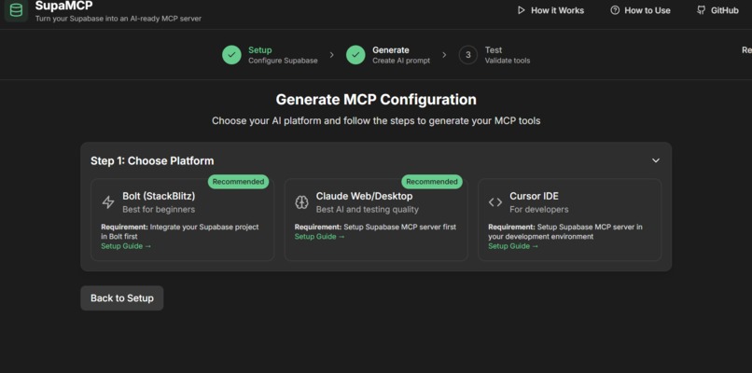752x373 pixels.
Task: Click the green Setup step checkmark circle
Action: click(x=231, y=55)
